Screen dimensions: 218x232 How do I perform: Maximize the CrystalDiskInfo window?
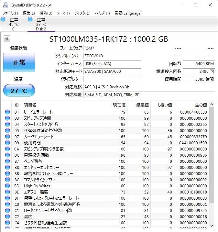(195, 5)
